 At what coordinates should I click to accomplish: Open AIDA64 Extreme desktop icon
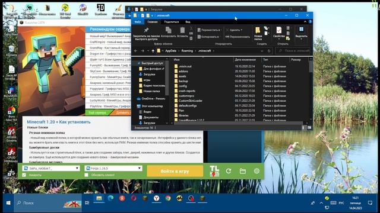pos(11,134)
